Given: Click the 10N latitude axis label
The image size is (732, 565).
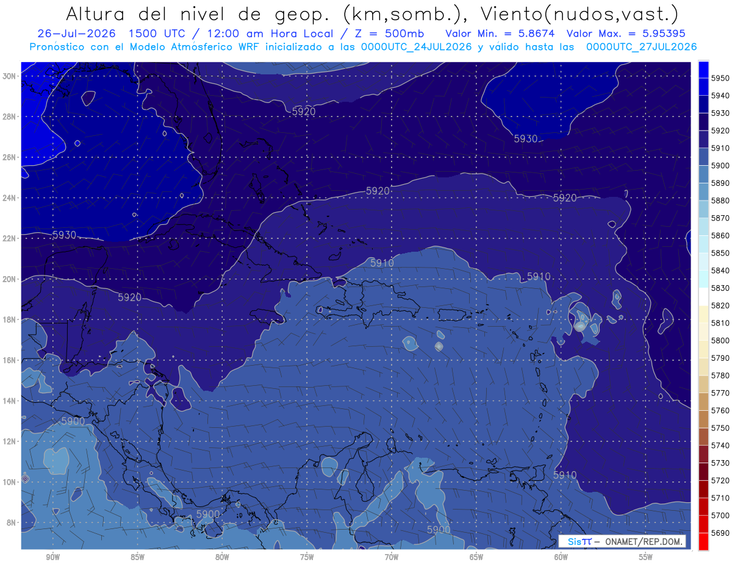Looking at the screenshot, I should point(9,481).
